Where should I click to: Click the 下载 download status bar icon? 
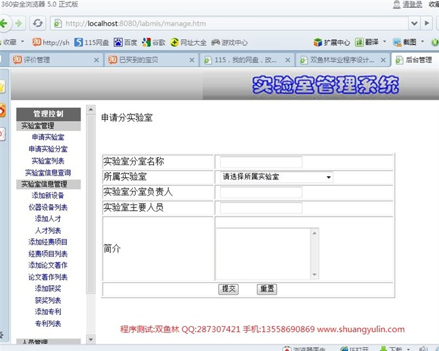pos(392,349)
